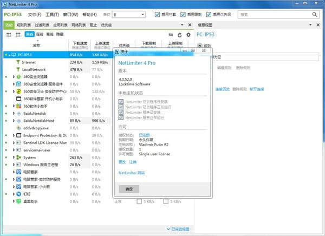
Task: Switch to the 过滤列表 tab
Action: [44, 25]
